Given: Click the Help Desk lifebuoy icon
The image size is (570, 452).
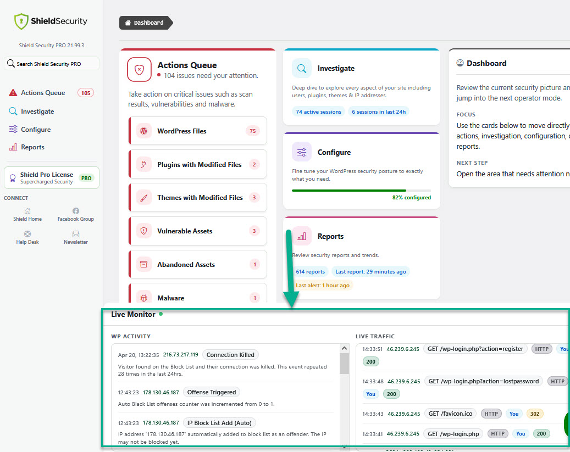Looking at the screenshot, I should [x=27, y=233].
